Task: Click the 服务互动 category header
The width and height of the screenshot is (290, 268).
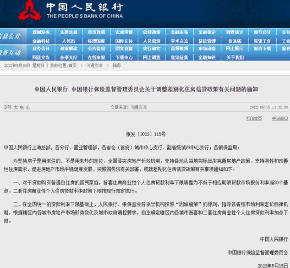Action: pos(10,53)
